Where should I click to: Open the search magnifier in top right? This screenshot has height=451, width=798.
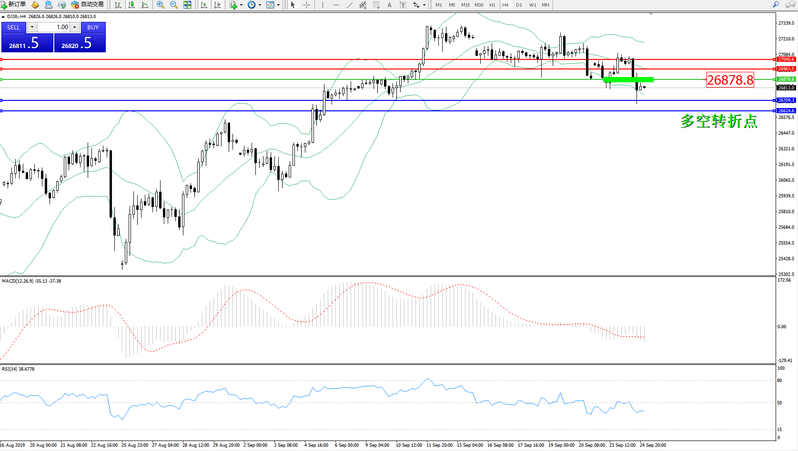776,5
